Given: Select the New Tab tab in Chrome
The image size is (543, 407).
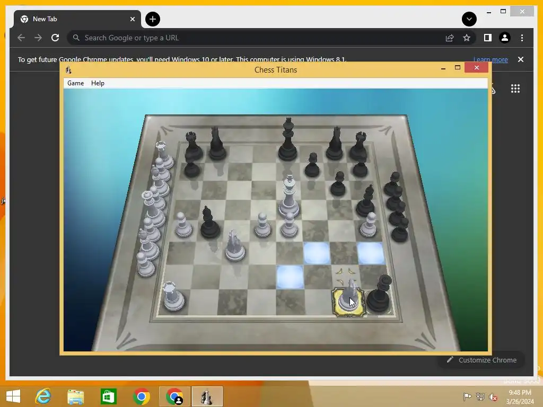Looking at the screenshot, I should pyautogui.click(x=77, y=19).
